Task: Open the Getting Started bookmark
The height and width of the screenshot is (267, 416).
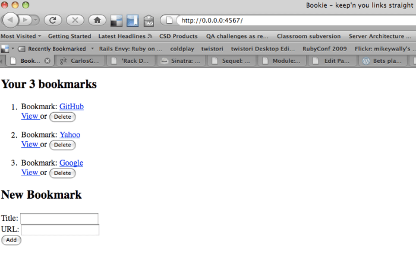Action: pos(70,36)
